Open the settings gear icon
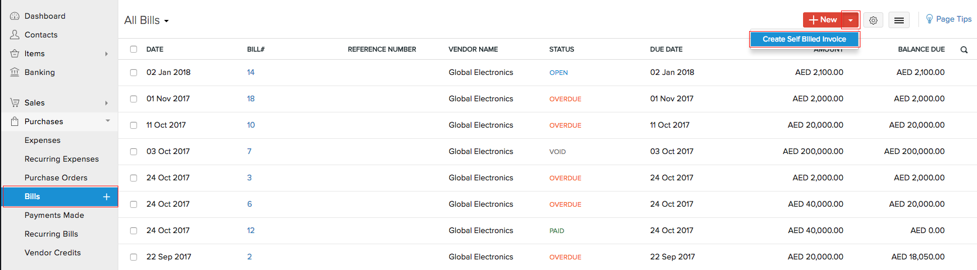This screenshot has width=977, height=270. 873,20
